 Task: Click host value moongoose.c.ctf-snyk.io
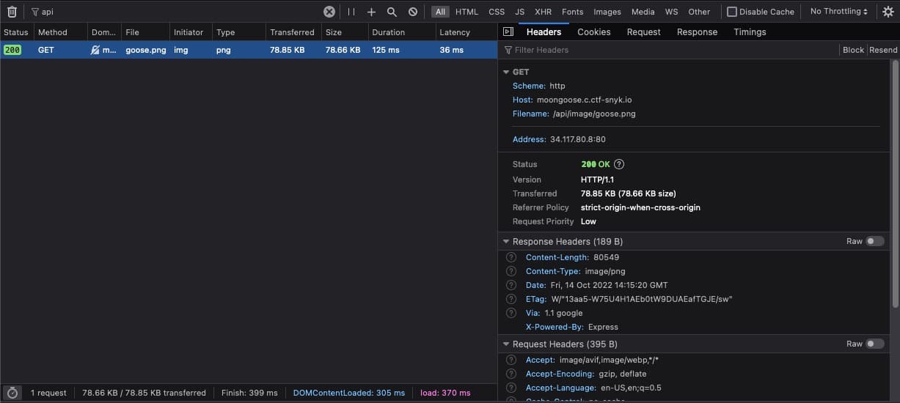(584, 100)
